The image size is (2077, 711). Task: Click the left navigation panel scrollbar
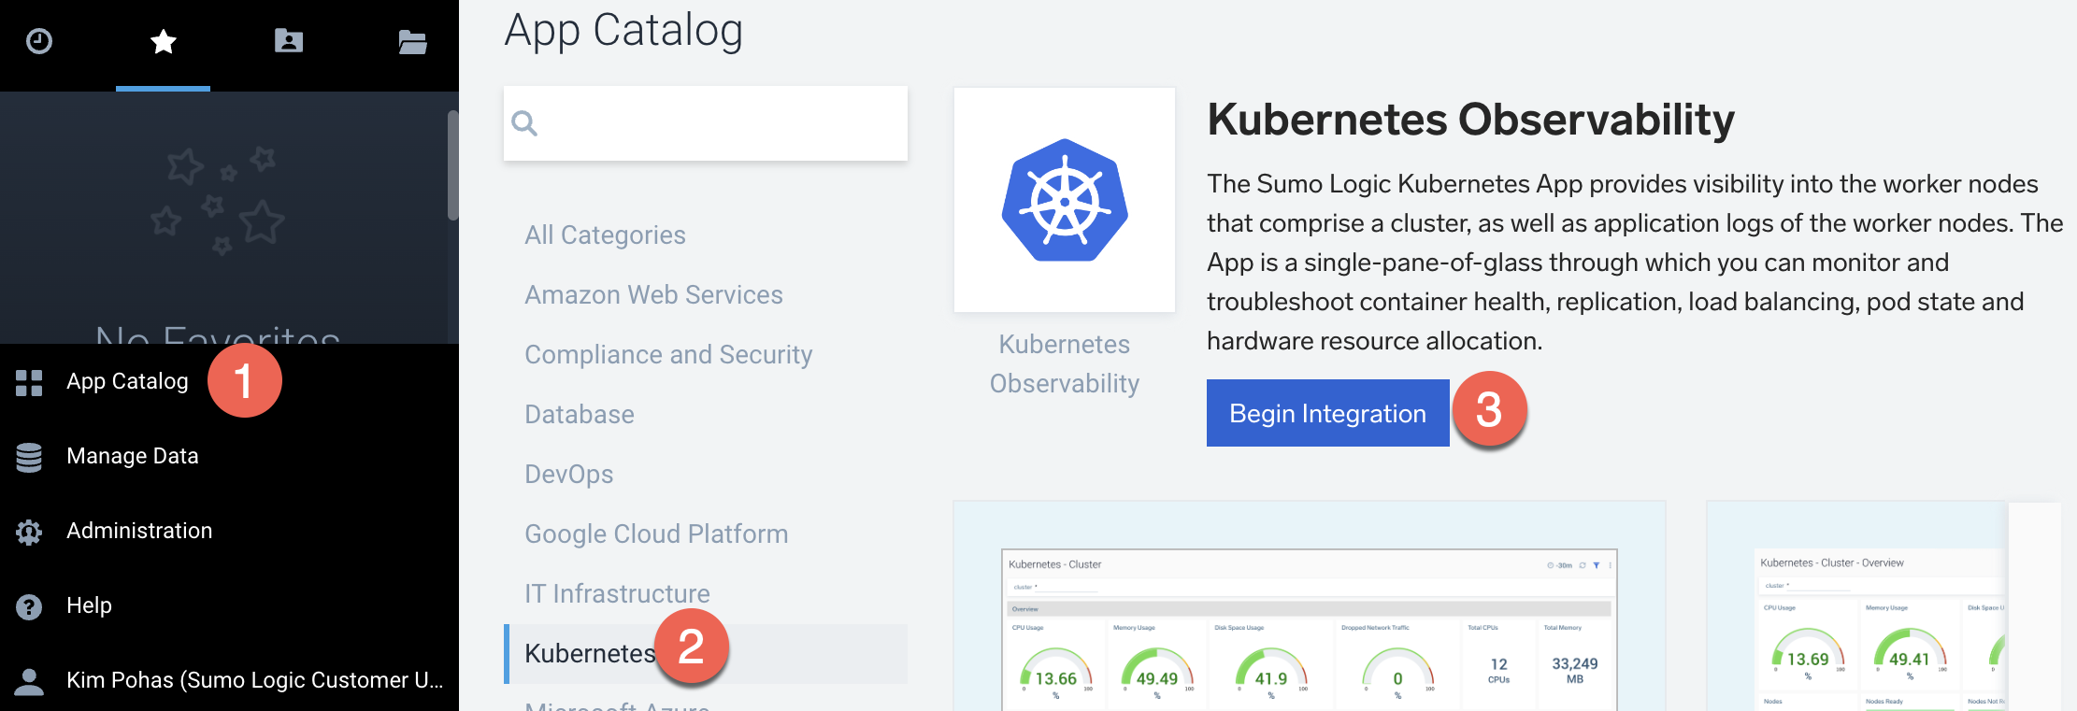(x=453, y=165)
